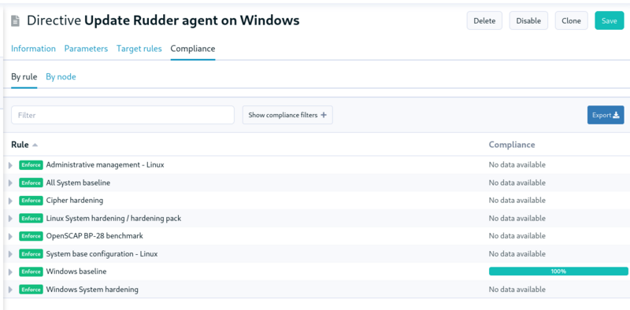The height and width of the screenshot is (310, 630).
Task: Export the compliance data
Action: [x=606, y=115]
